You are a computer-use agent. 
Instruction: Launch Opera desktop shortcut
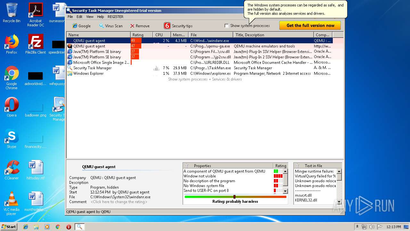12,107
